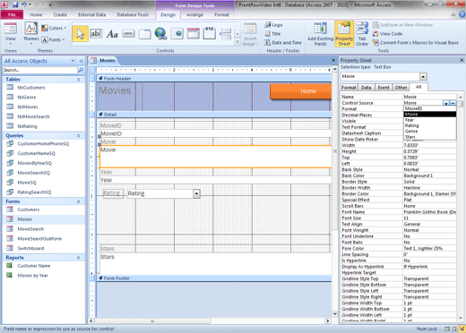The image size is (466, 333).
Task: Pick the Label (Aa) control
Action: [112, 34]
